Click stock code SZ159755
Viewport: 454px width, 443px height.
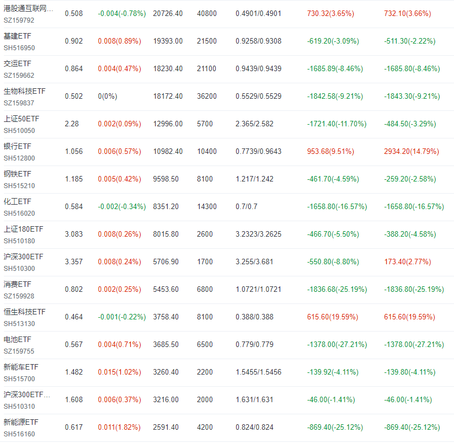coord(19,351)
